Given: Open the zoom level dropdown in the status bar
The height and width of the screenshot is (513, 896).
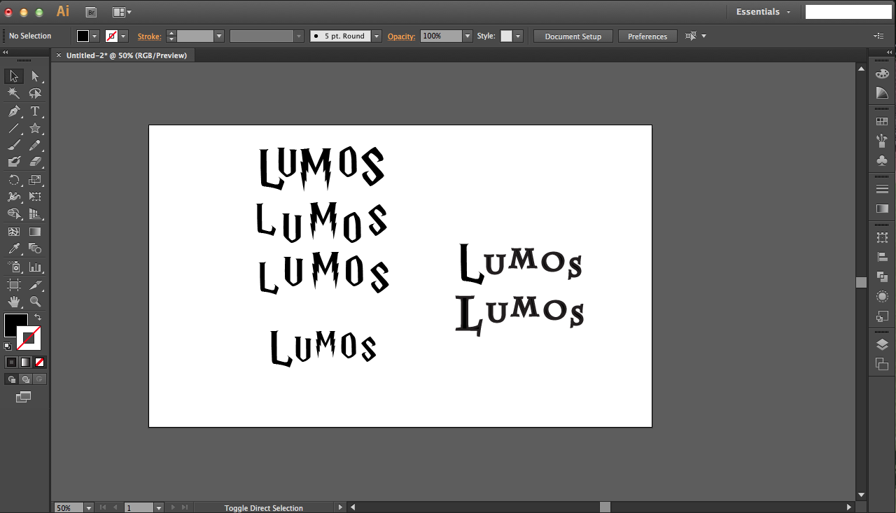Looking at the screenshot, I should [89, 507].
